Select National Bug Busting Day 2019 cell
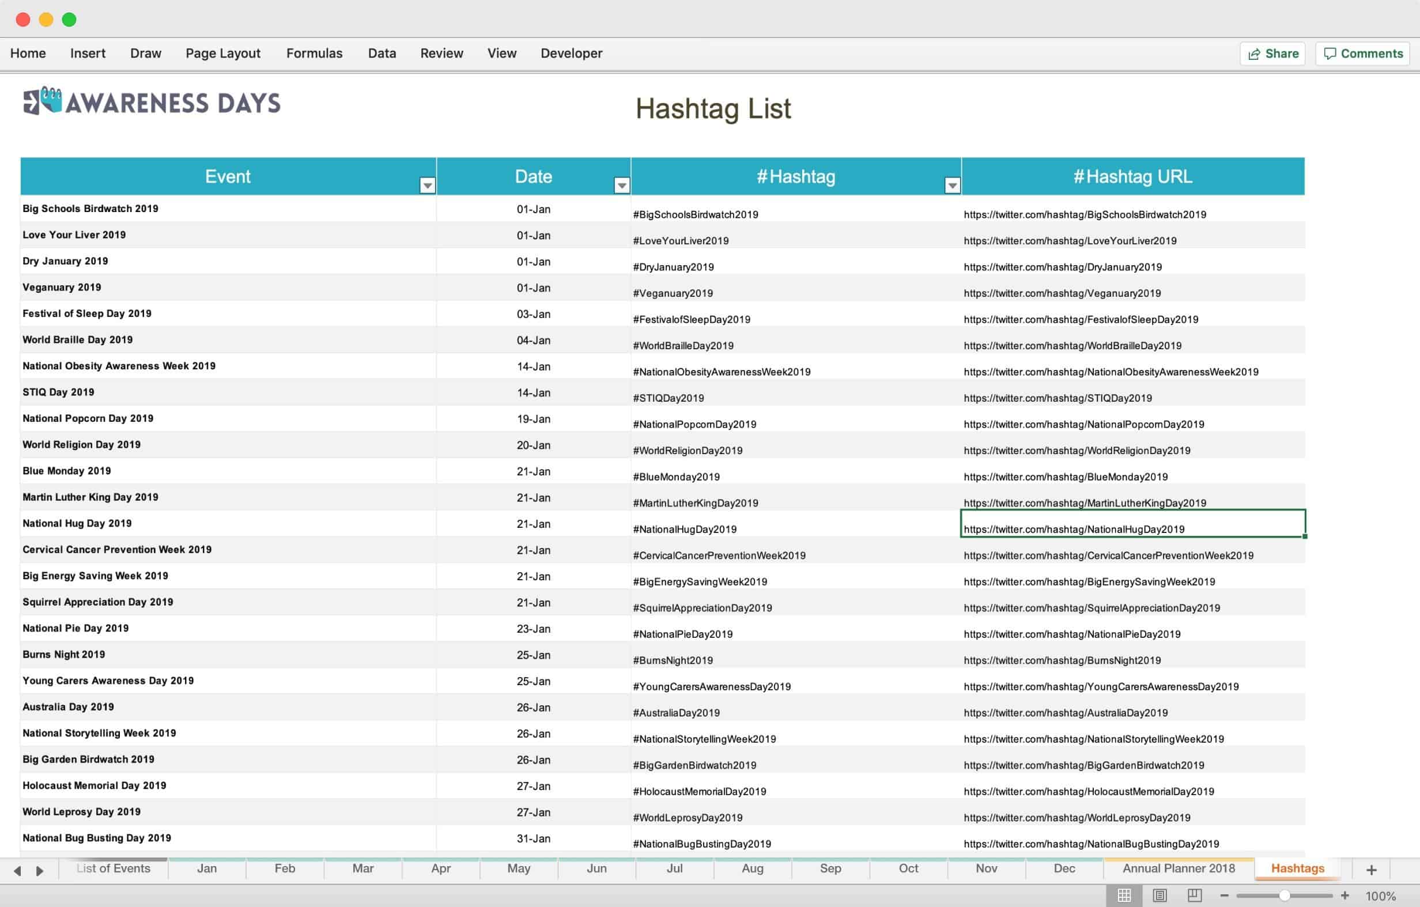Viewport: 1420px width, 907px height. click(228, 838)
